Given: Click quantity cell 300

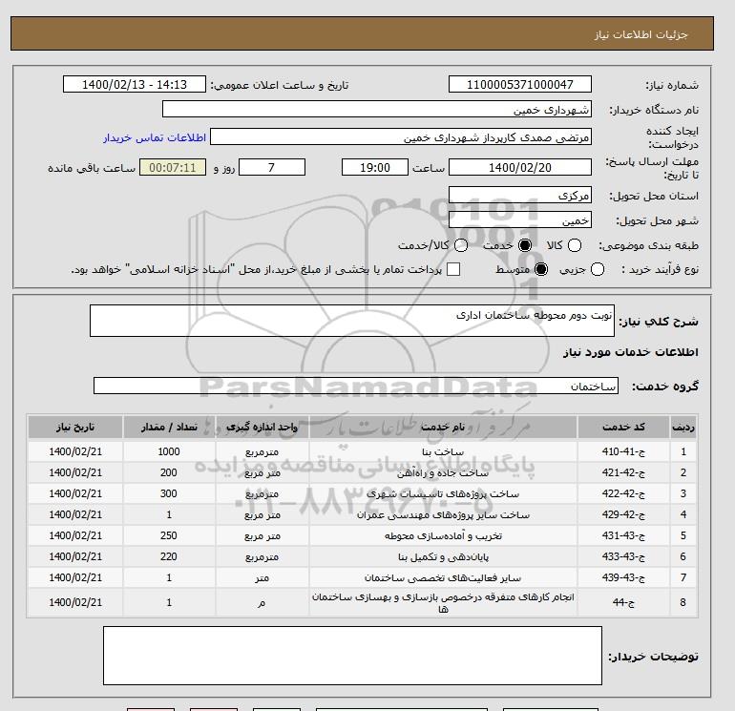Looking at the screenshot, I should click(169, 494).
